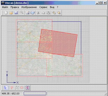Click the empty status bar progress field
The width and height of the screenshot is (108, 96).
(35, 93)
